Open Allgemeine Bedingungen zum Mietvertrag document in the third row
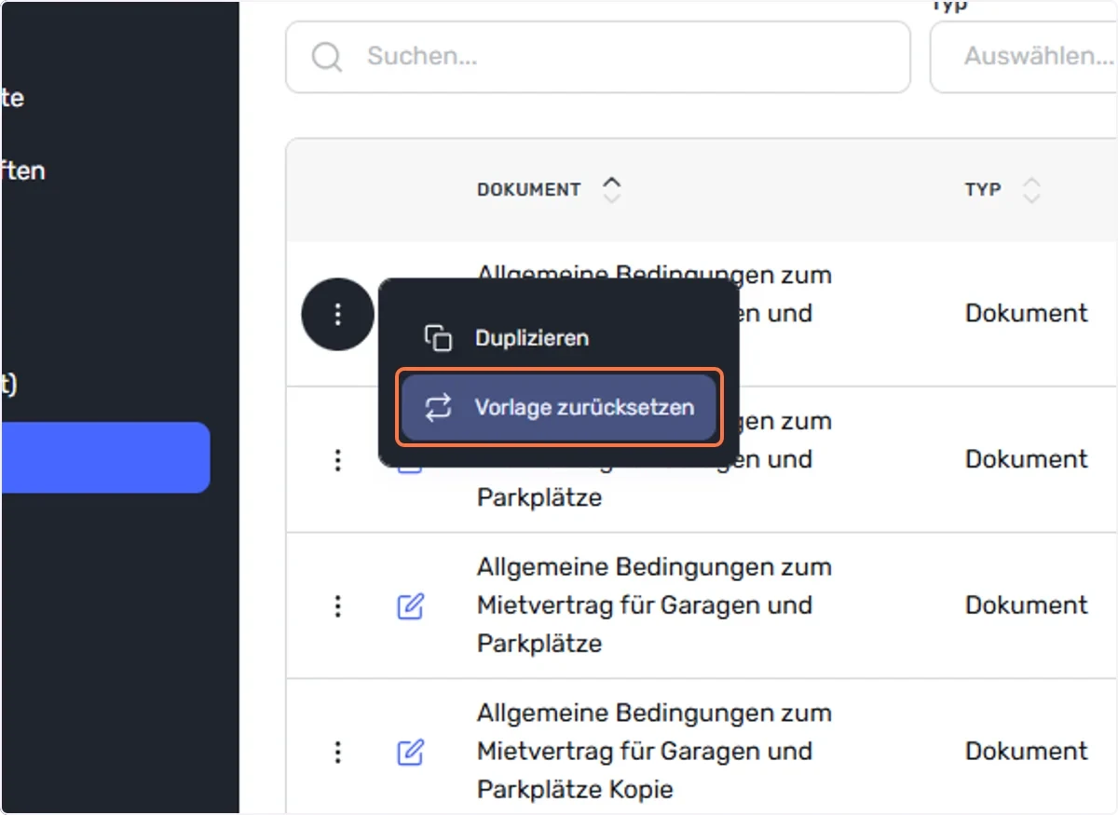 point(654,605)
